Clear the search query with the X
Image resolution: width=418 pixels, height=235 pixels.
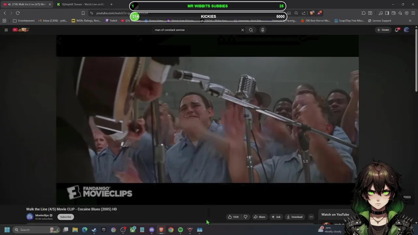coord(243,30)
